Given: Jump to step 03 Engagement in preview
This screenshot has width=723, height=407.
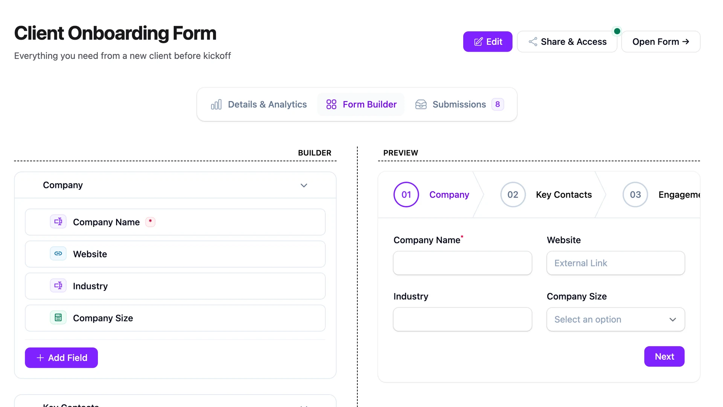Looking at the screenshot, I should pyautogui.click(x=661, y=195).
